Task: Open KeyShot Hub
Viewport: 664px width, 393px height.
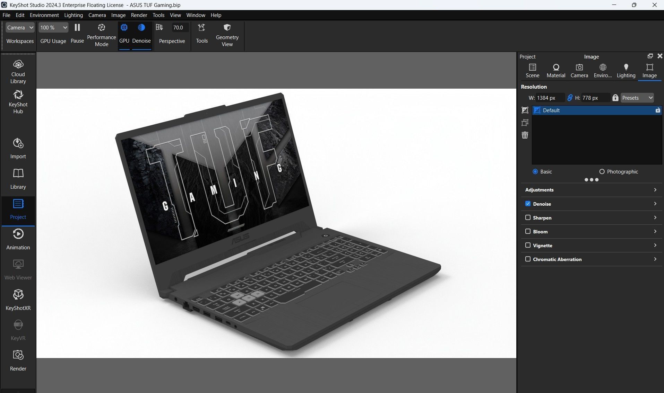Action: pyautogui.click(x=18, y=102)
